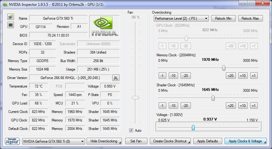Decrease Shader Clock by 20 MHz

[x=186, y=106]
